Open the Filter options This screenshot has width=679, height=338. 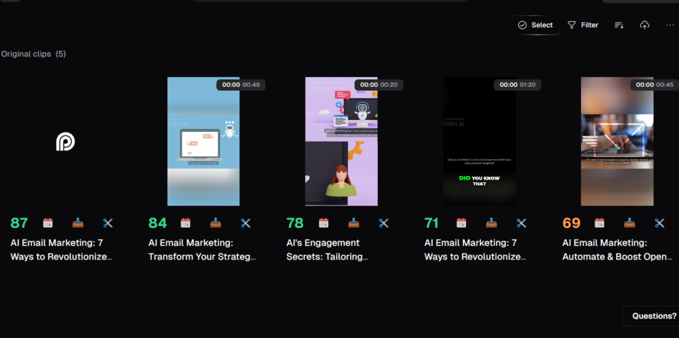click(583, 25)
